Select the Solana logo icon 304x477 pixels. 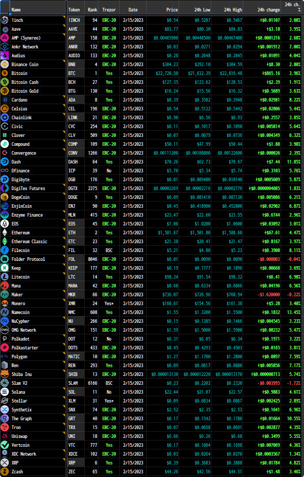(x=5, y=392)
